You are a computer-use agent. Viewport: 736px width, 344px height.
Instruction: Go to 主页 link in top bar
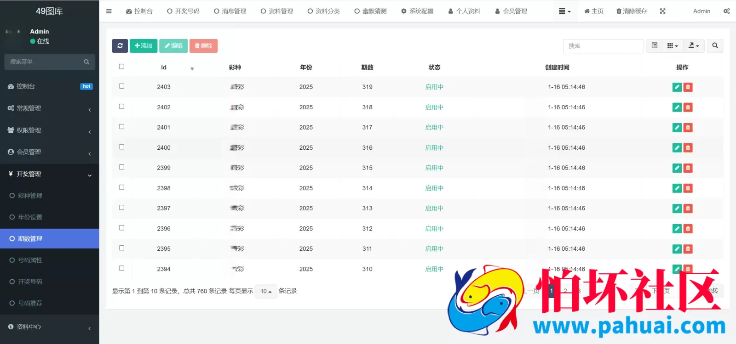click(x=594, y=11)
